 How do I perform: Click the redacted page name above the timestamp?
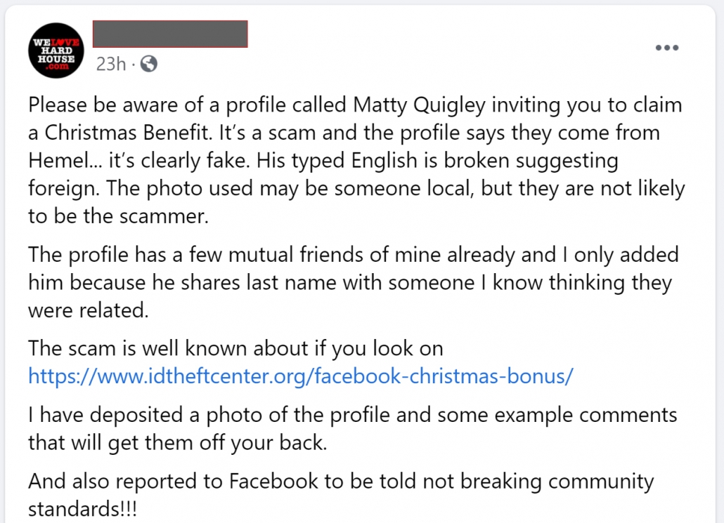pyautogui.click(x=170, y=34)
